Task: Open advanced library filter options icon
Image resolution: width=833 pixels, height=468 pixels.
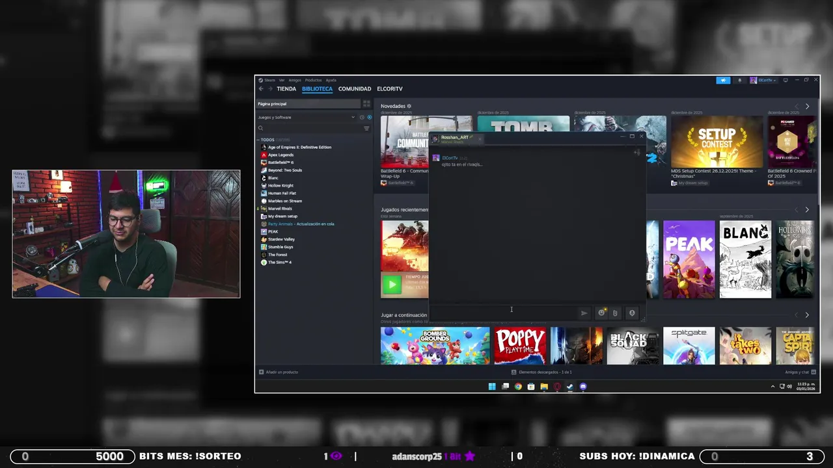Action: tap(366, 128)
